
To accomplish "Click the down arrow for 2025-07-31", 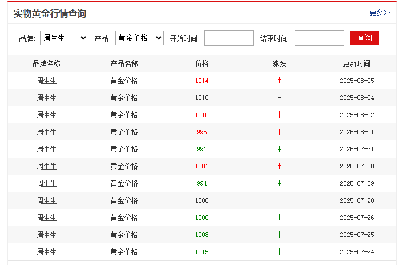I will point(279,149).
